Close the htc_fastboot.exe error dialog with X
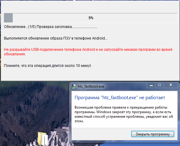This screenshot has height=146, width=180. click(x=171, y=85)
